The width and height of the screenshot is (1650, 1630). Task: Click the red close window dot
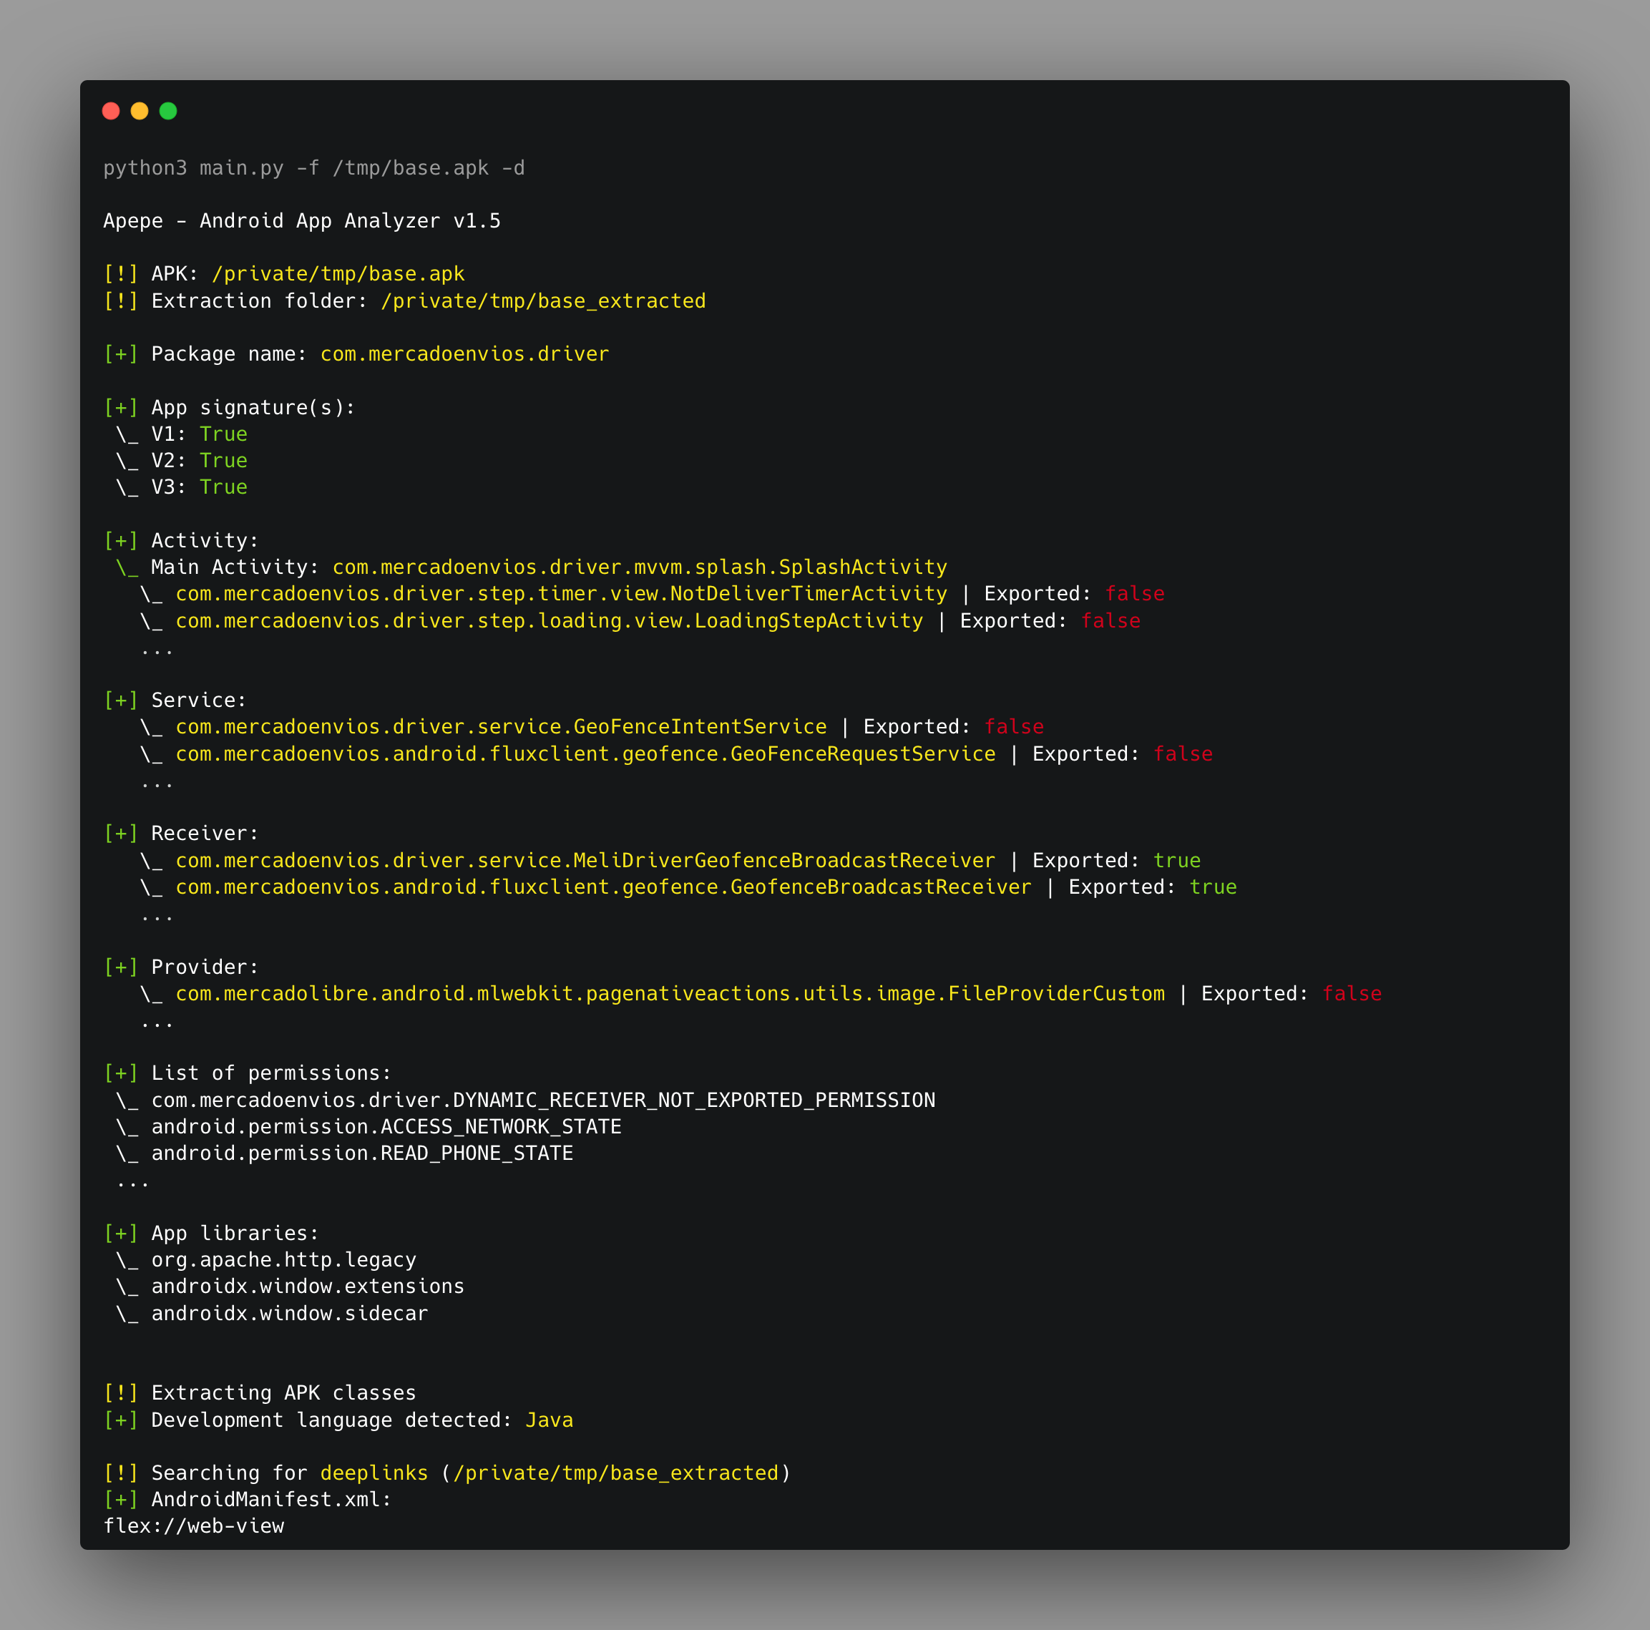(111, 111)
